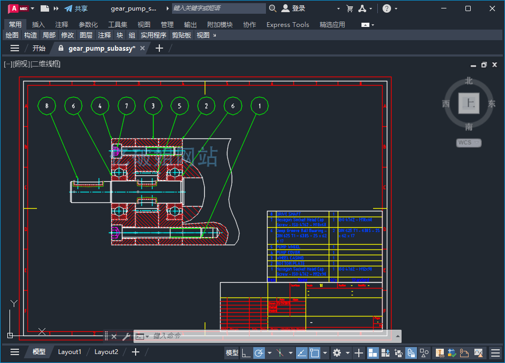
Task: Open the 实用程序 ribbon panel
Action: pyautogui.click(x=154, y=35)
